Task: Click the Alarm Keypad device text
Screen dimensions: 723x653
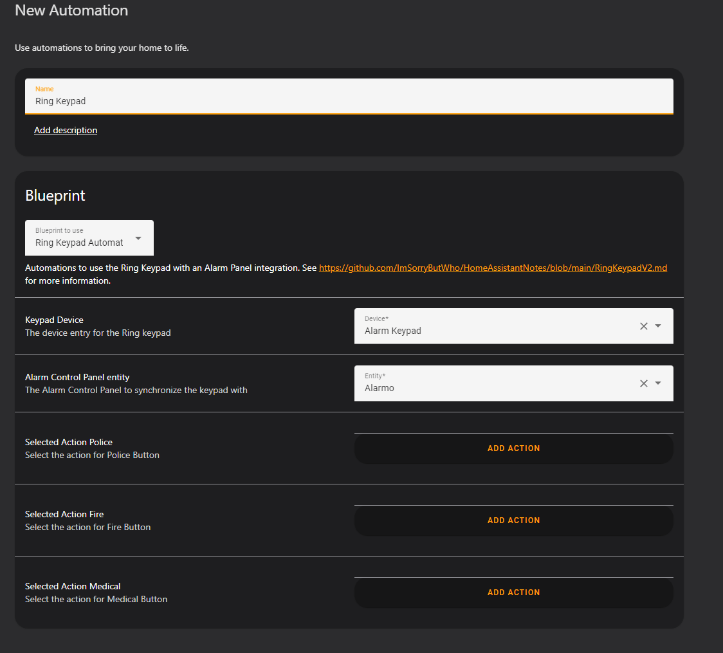Action: [x=393, y=331]
